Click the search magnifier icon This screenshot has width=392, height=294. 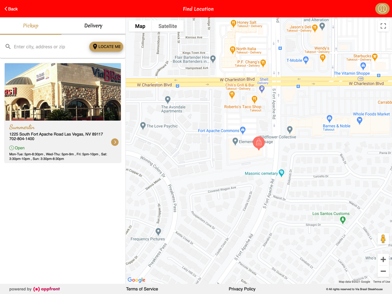(8, 47)
